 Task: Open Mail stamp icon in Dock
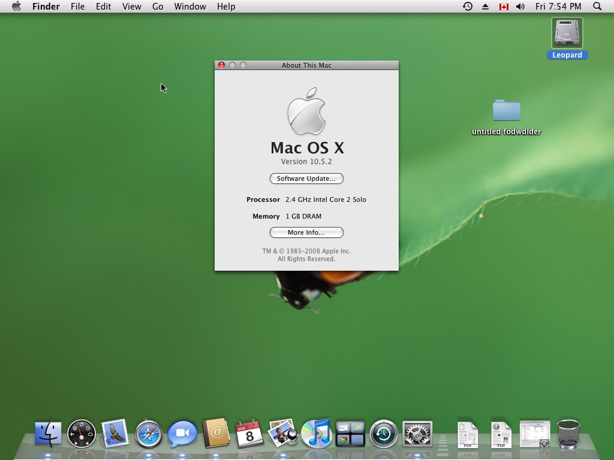pyautogui.click(x=115, y=434)
